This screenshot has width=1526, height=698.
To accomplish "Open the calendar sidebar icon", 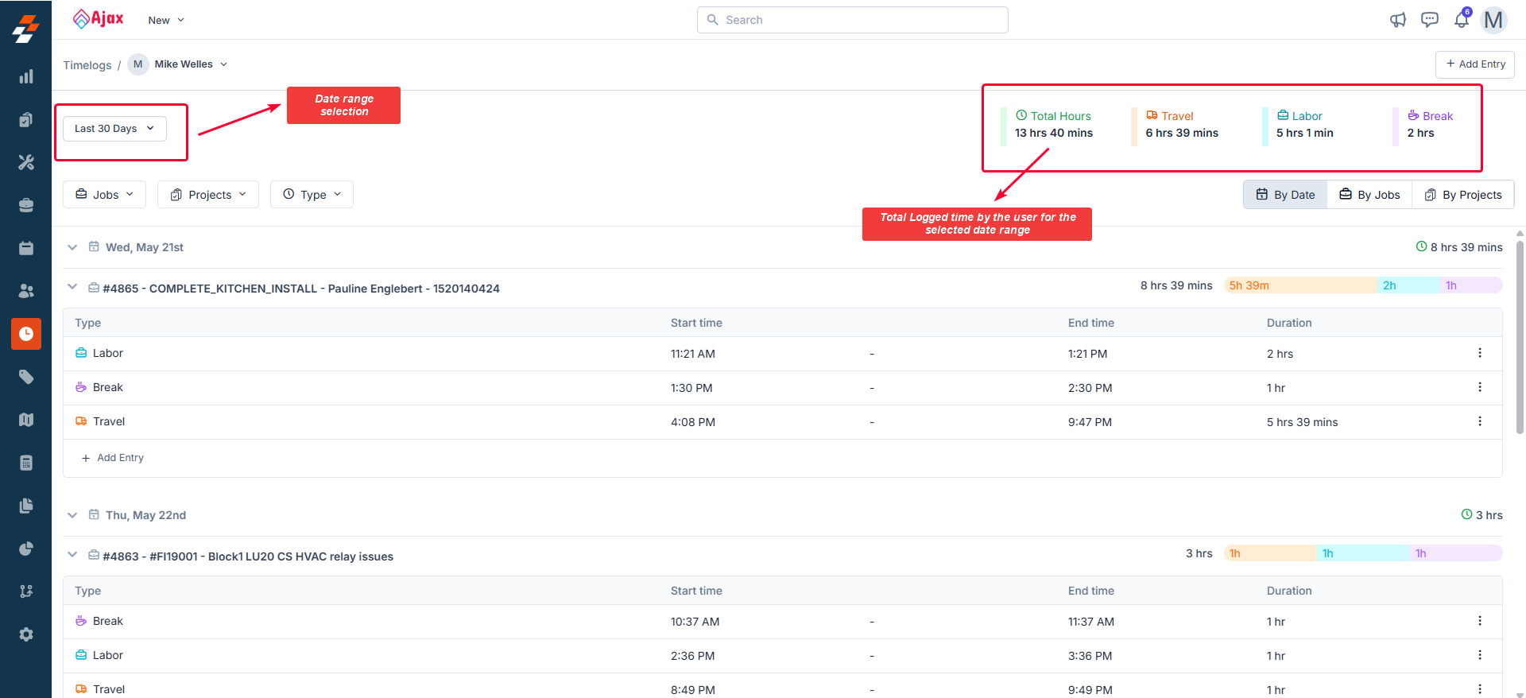I will click(x=26, y=248).
